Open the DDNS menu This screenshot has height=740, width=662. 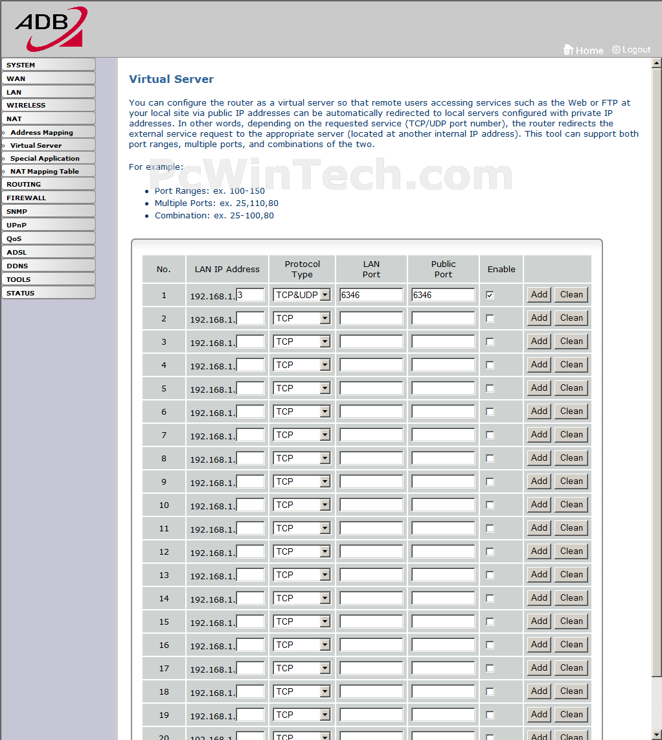[x=49, y=266]
